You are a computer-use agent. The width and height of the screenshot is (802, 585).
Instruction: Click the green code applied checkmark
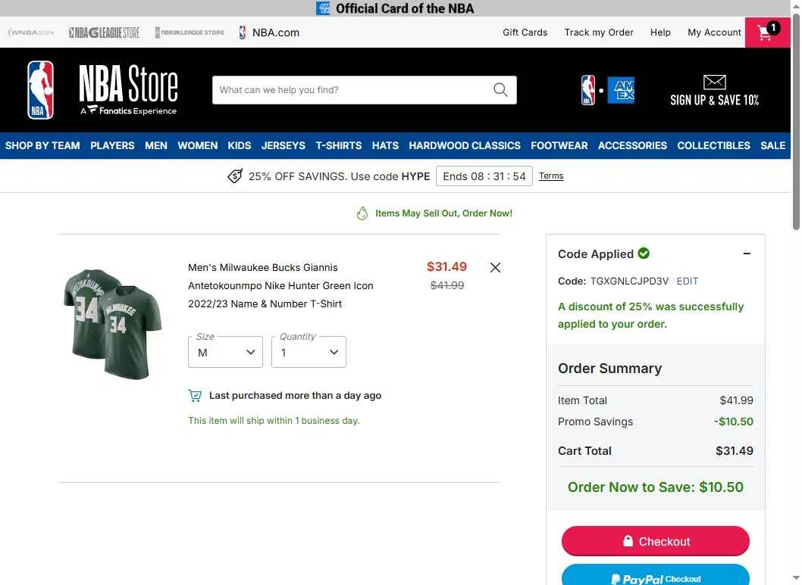tap(644, 254)
